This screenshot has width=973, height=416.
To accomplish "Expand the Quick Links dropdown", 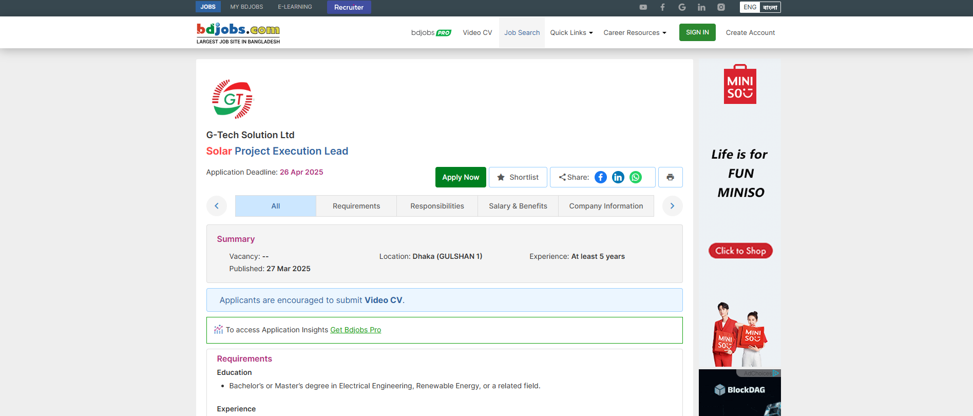I will coord(571,32).
